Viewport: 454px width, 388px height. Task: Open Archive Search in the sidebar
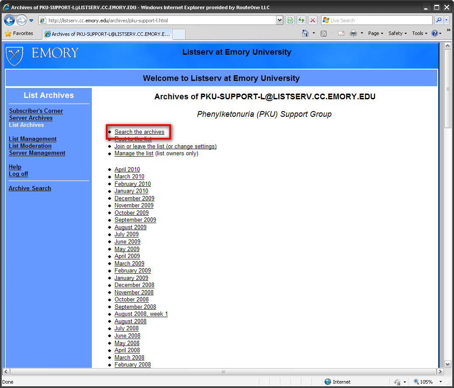click(x=30, y=188)
